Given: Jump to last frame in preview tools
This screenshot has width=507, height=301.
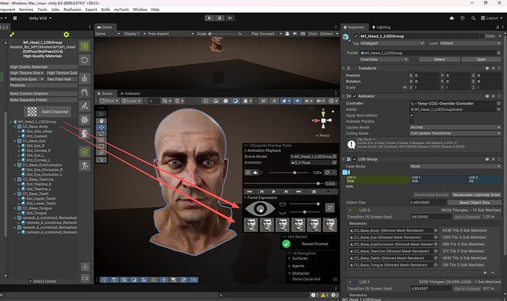Looking at the screenshot, I should coord(298,192).
